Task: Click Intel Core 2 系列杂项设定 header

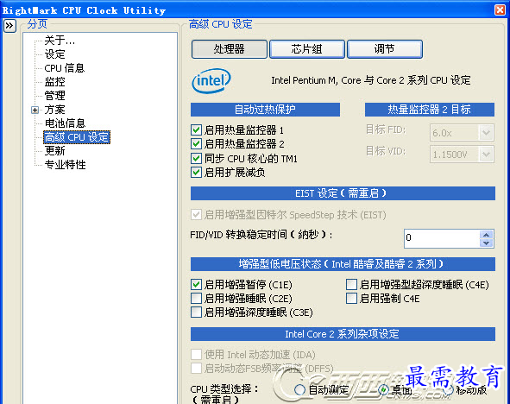Action: click(343, 334)
